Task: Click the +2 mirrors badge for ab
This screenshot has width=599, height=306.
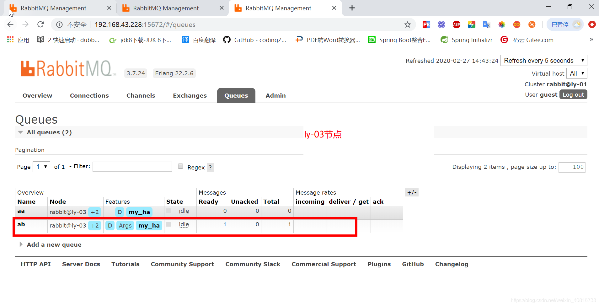Action: pos(94,226)
